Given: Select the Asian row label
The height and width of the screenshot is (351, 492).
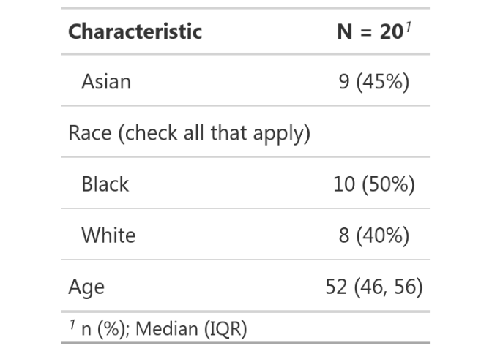Looking at the screenshot, I should pyautogui.click(x=106, y=82).
